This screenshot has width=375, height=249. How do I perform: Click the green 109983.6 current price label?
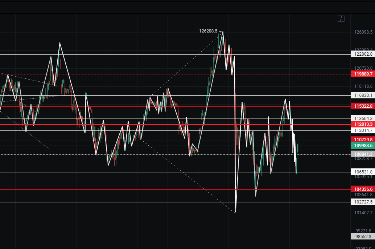(x=363, y=146)
